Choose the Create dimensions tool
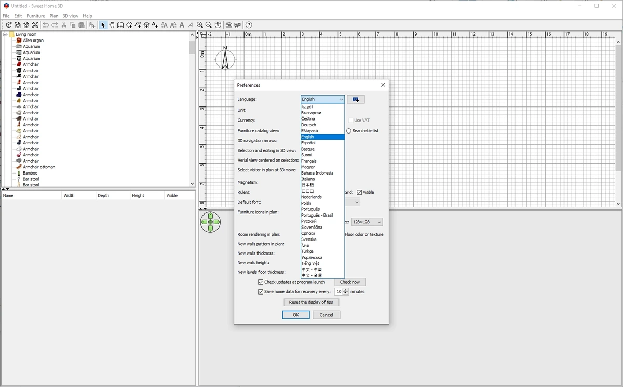The height and width of the screenshot is (387, 623). click(146, 25)
